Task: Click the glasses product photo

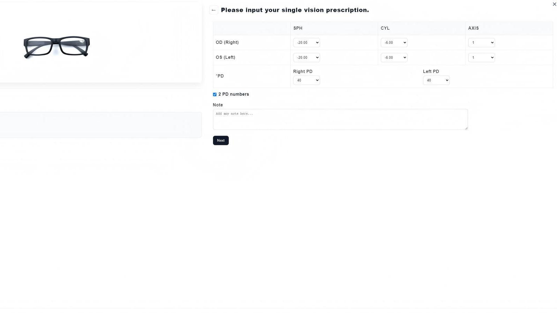Action: coord(56,47)
